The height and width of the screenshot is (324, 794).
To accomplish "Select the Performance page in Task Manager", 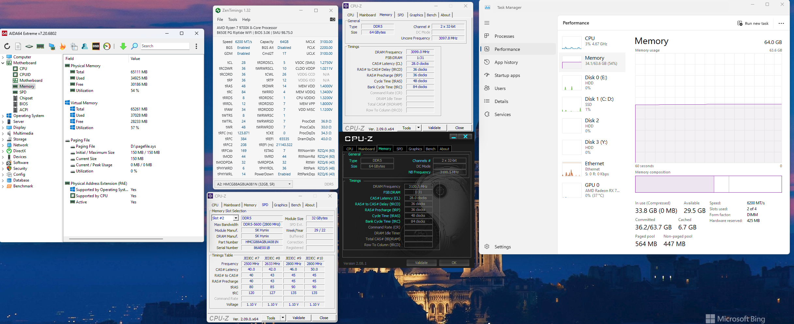I will [x=518, y=49].
